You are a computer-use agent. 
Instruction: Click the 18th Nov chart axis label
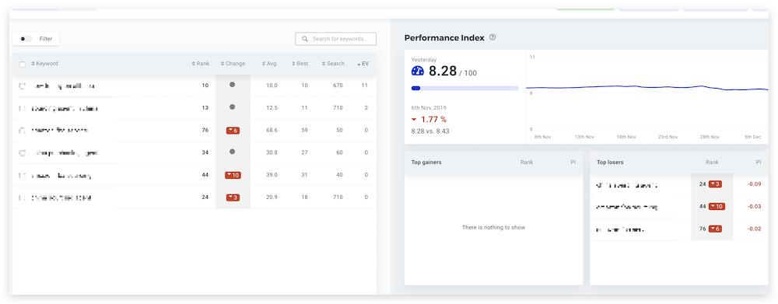pyautogui.click(x=626, y=137)
